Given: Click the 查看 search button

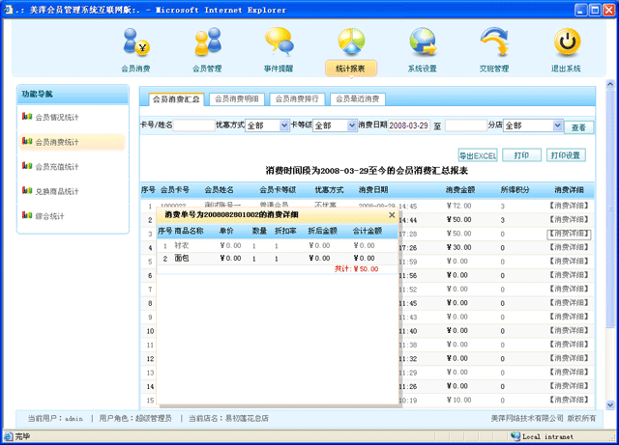Looking at the screenshot, I should [578, 127].
